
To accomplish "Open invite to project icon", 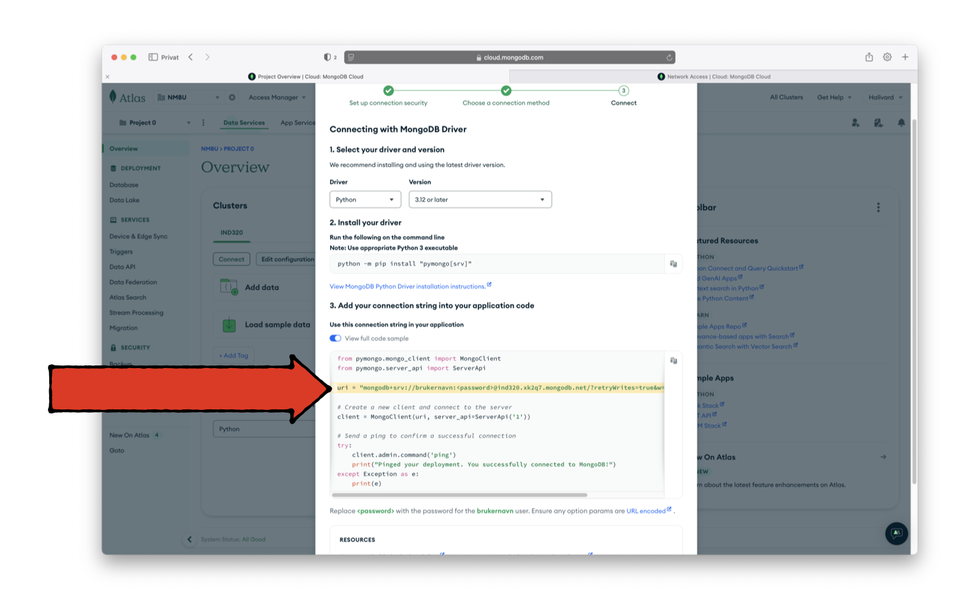I will (x=855, y=123).
